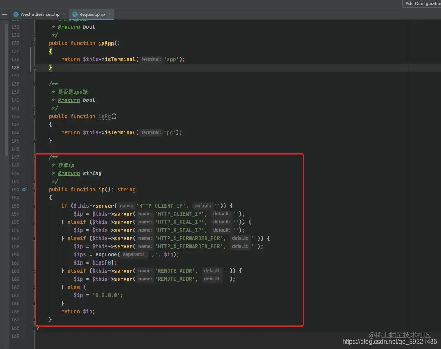Select the Request.php editor tab
The image size is (441, 349).
tap(92, 14)
